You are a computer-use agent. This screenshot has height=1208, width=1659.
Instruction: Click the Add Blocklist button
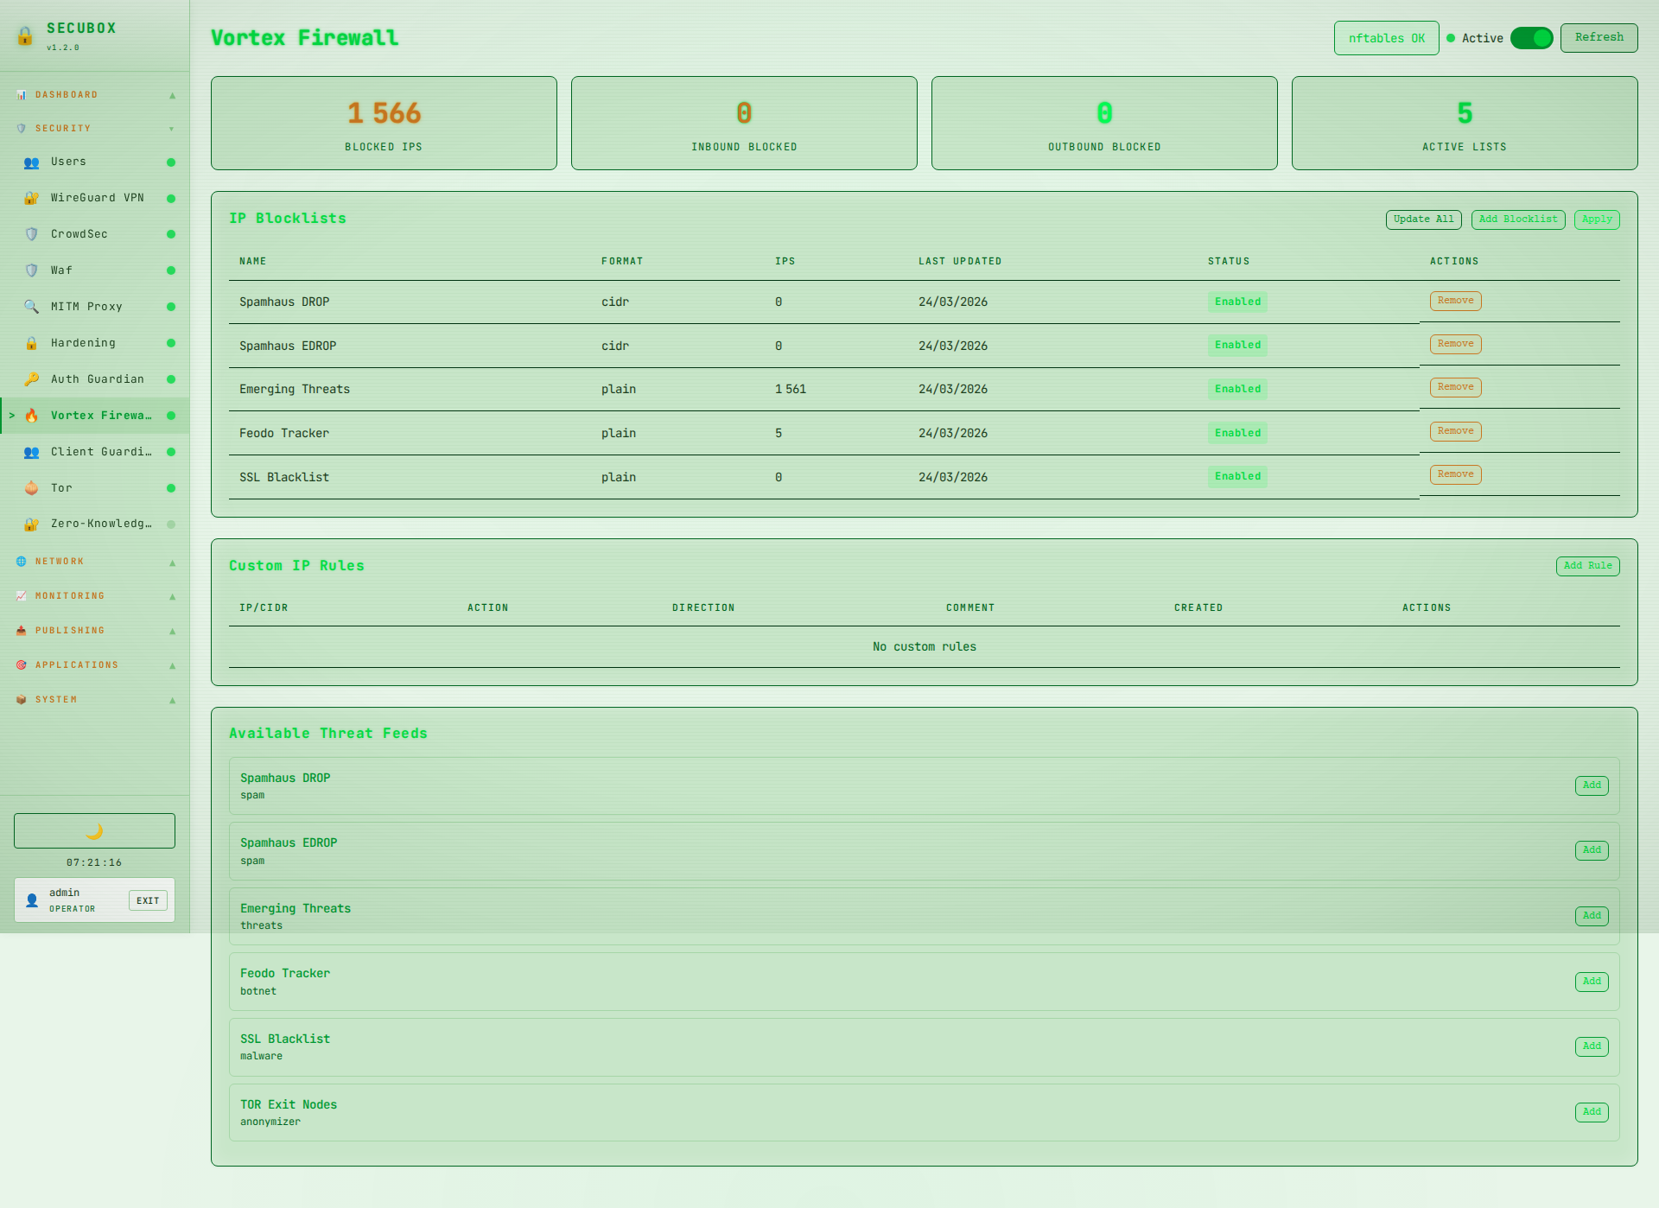(x=1517, y=219)
